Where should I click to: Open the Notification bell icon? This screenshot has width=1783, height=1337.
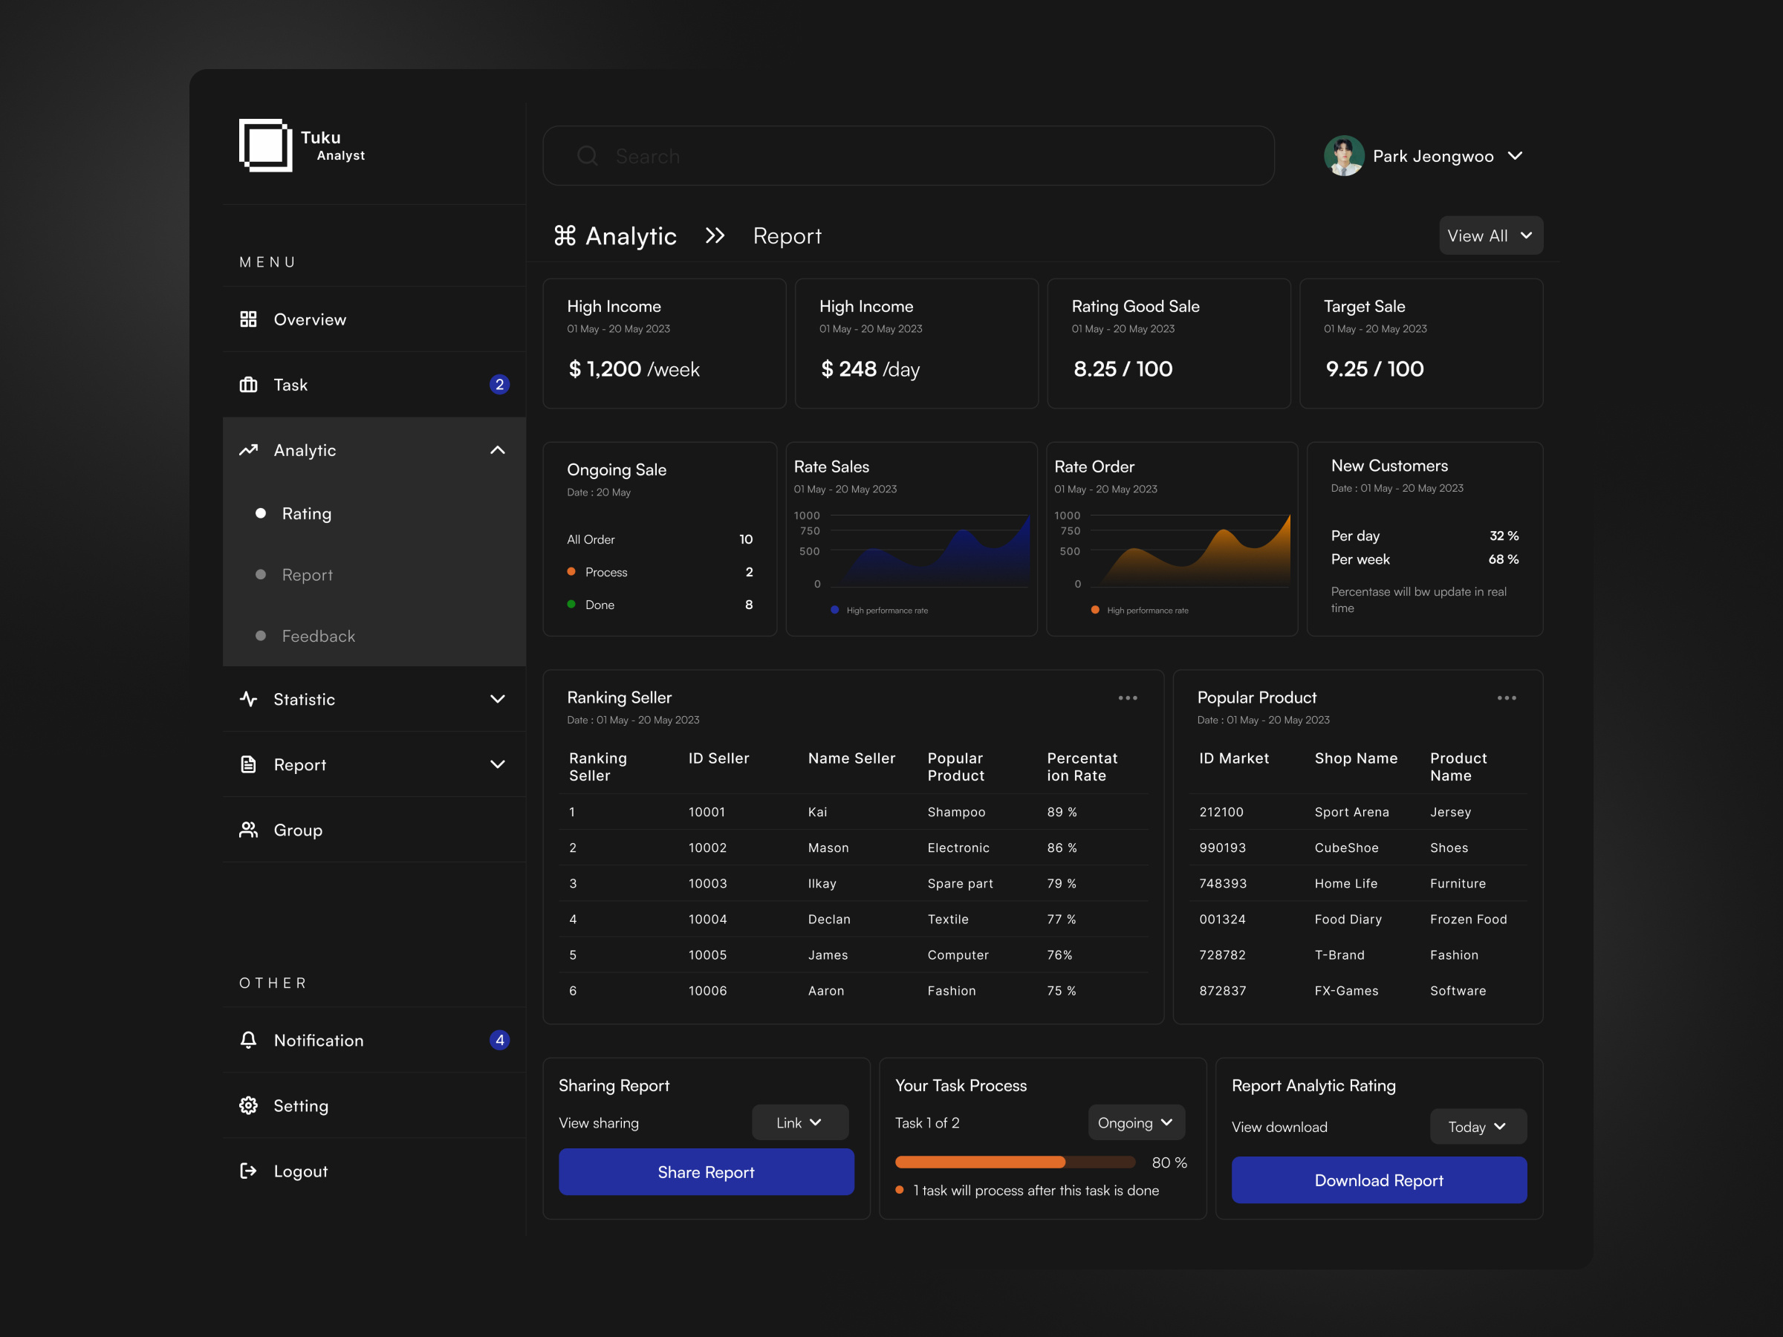[x=248, y=1040]
